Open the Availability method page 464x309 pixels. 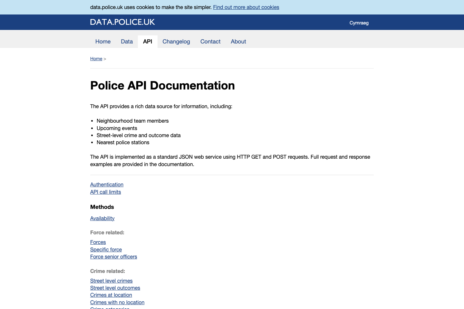102,218
